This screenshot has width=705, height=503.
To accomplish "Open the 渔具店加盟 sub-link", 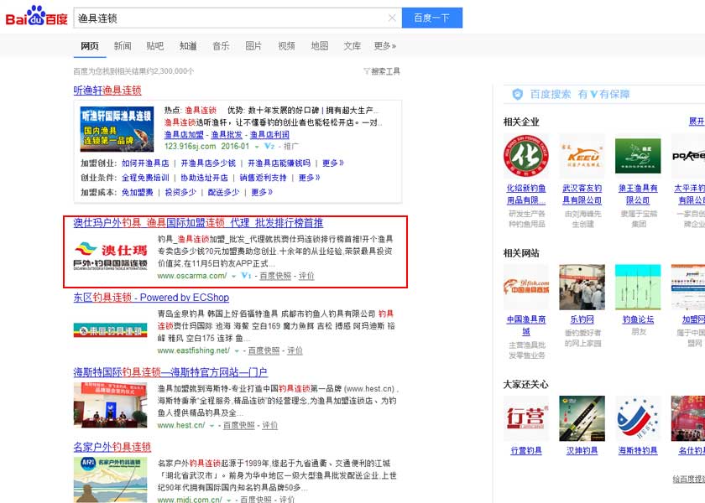I will coord(184,134).
